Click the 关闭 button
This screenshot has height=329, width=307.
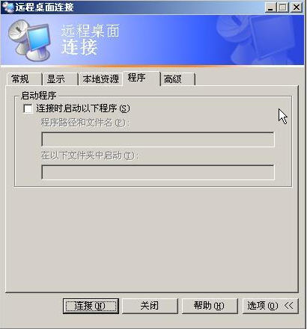point(150,306)
